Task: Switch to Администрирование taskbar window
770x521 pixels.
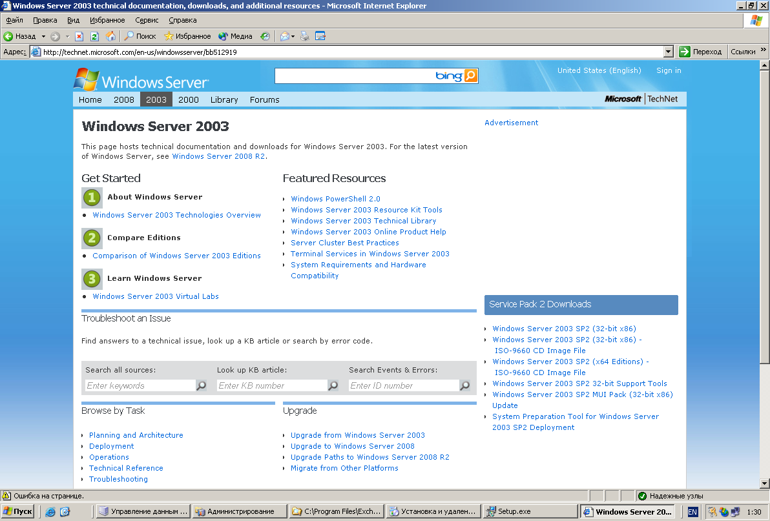Action: coord(240,512)
